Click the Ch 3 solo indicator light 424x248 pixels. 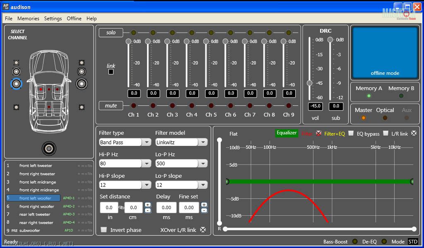coord(172,33)
